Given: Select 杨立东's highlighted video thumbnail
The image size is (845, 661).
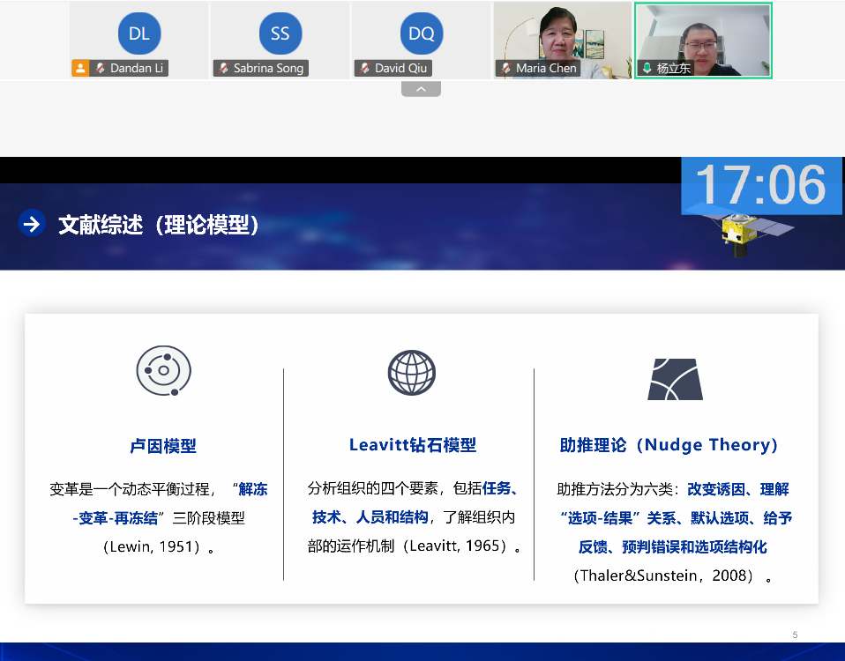Looking at the screenshot, I should (x=703, y=41).
